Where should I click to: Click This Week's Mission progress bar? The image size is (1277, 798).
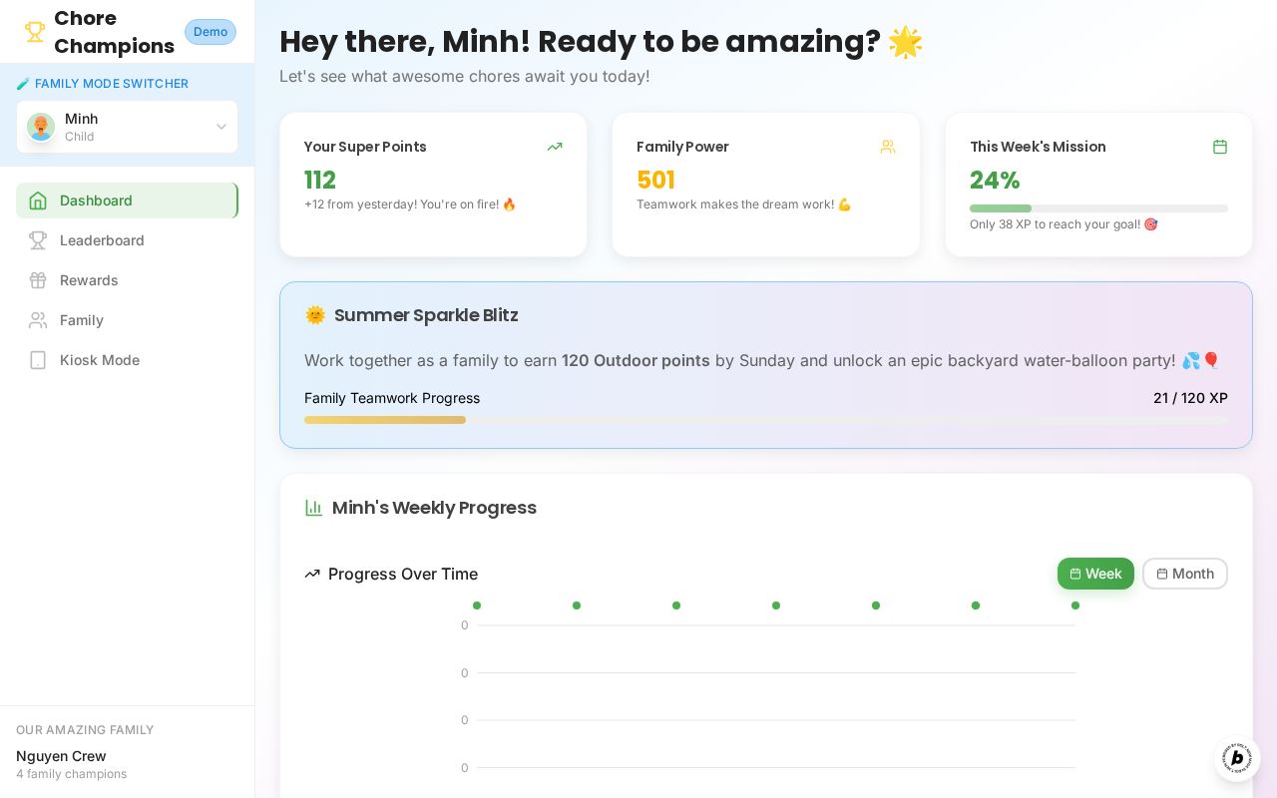click(x=1098, y=208)
